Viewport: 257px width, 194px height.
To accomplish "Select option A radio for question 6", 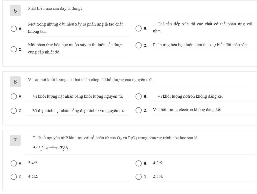I will [14, 96].
